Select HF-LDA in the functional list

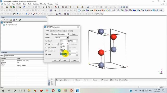point(63,46)
